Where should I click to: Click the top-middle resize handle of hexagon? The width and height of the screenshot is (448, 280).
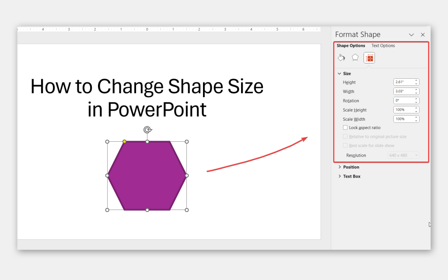click(147, 141)
